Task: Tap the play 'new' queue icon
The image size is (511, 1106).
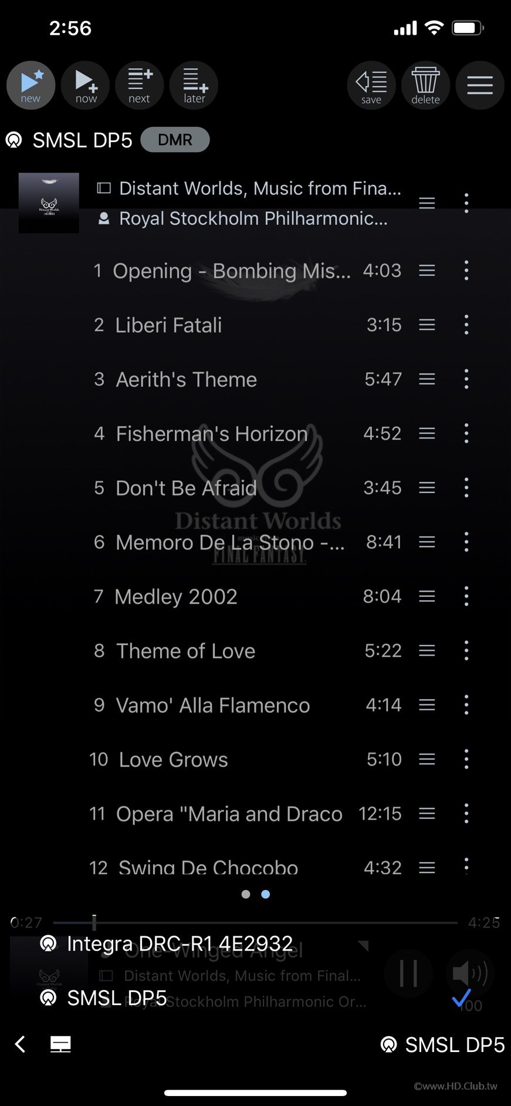Action: (x=31, y=86)
